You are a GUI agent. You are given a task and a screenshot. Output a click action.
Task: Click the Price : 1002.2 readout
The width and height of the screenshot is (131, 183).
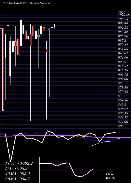(x=19, y=163)
